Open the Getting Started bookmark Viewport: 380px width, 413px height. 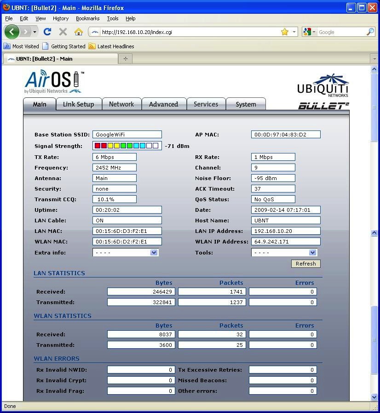click(x=63, y=46)
